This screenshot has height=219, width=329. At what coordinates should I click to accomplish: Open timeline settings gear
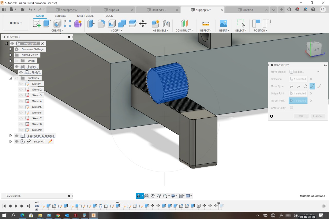point(324,206)
